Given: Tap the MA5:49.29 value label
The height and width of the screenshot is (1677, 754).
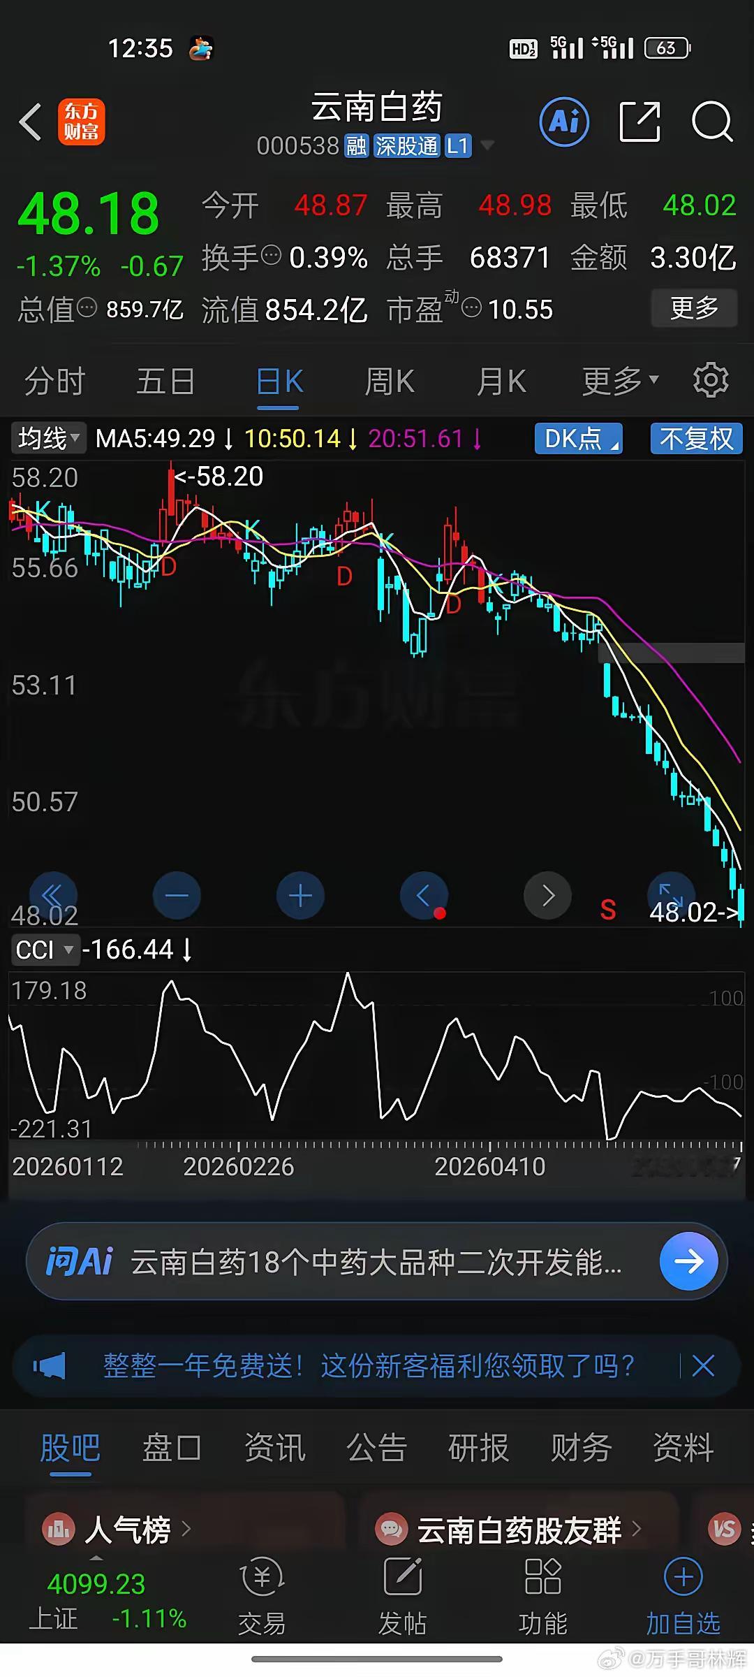Looking at the screenshot, I should tap(163, 439).
